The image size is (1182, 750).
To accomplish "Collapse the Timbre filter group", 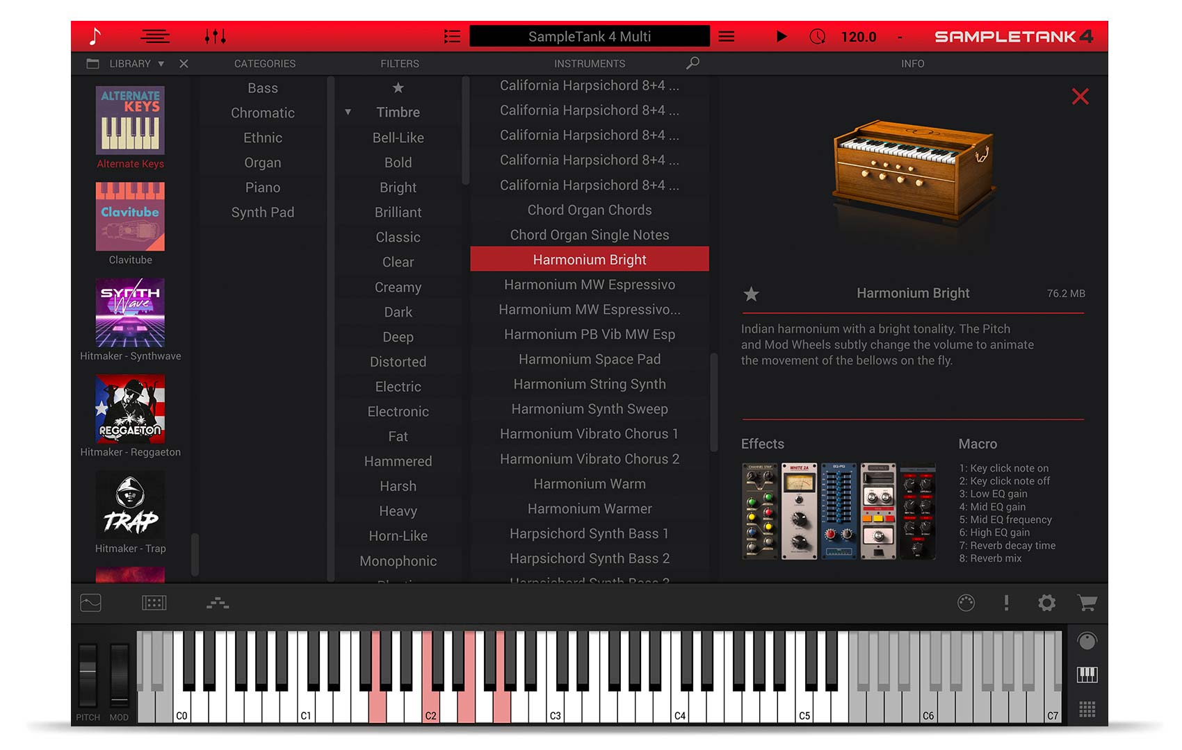I will pos(348,112).
